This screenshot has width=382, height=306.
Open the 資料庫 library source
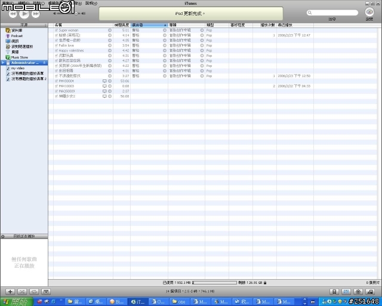click(17, 30)
